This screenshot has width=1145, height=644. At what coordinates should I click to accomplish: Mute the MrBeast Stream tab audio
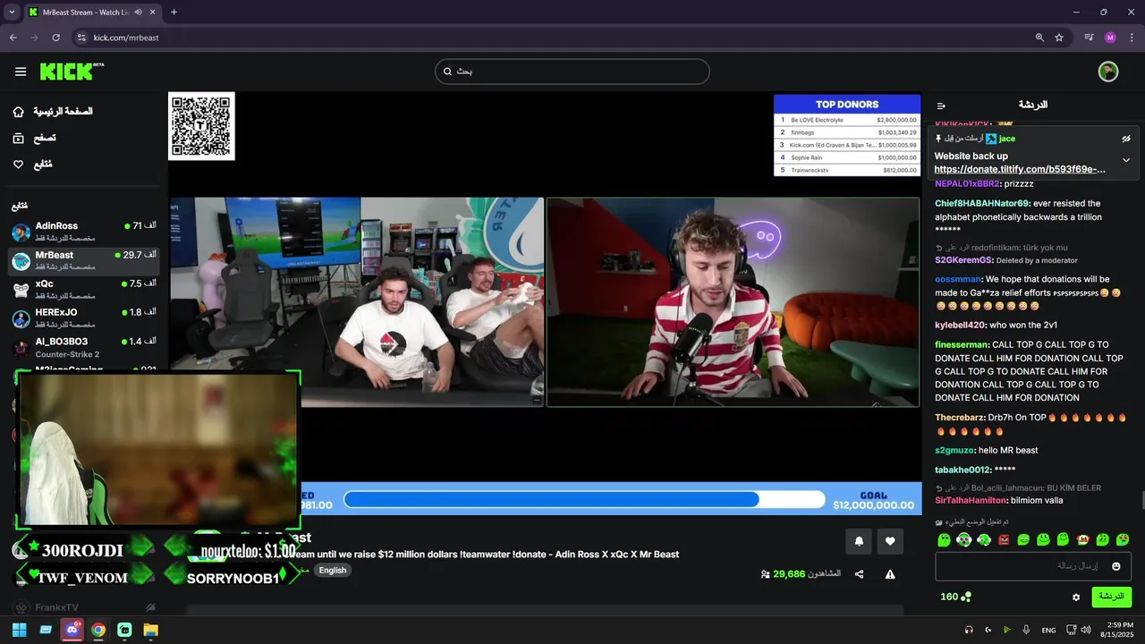138,12
